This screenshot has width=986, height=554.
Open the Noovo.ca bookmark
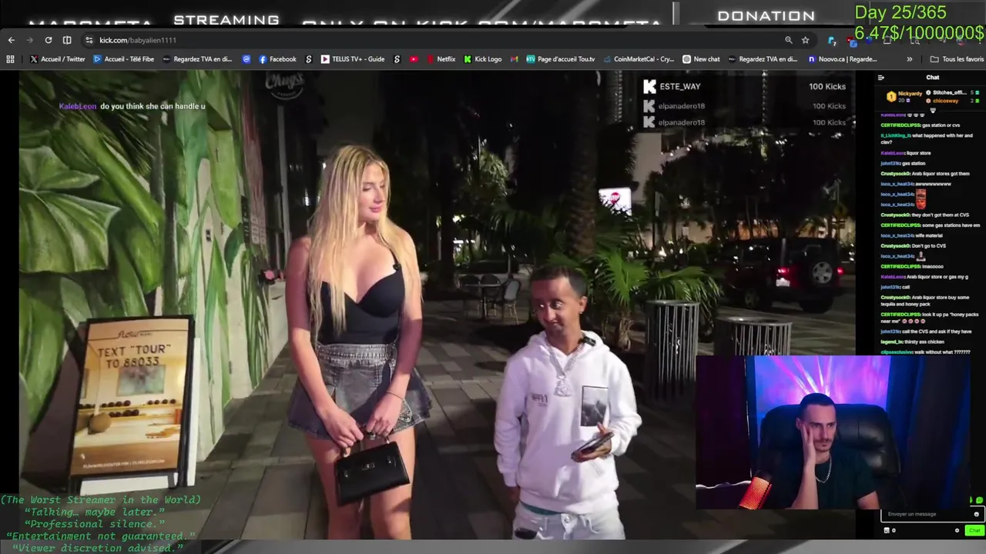point(843,59)
